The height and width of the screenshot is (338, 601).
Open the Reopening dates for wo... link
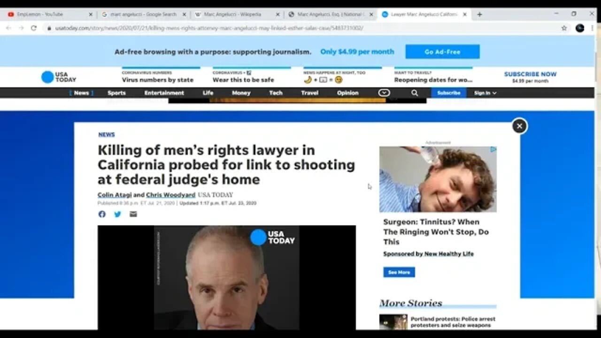[x=433, y=80]
